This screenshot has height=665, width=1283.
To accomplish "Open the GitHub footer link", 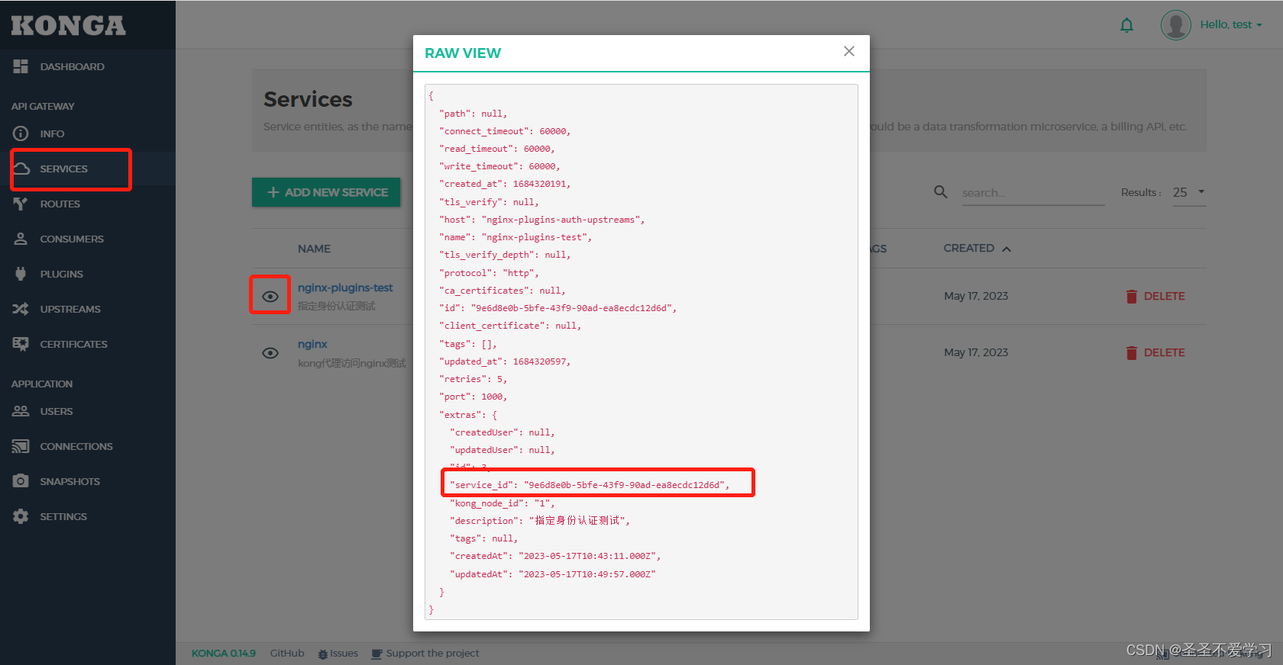I will coord(287,653).
